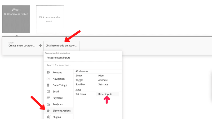Choose the Hide element action

click(x=101, y=76)
